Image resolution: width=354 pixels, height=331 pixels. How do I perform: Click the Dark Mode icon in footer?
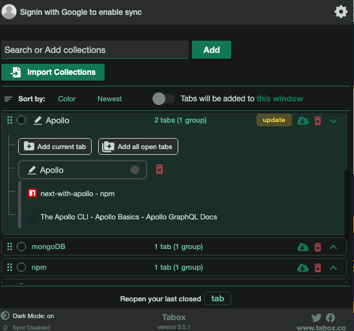[5, 316]
